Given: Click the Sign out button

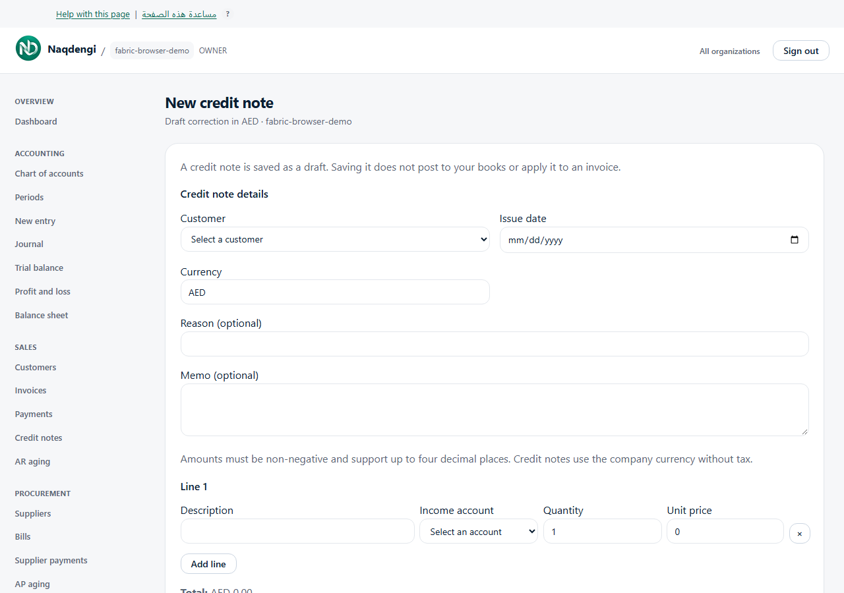Looking at the screenshot, I should (x=800, y=51).
